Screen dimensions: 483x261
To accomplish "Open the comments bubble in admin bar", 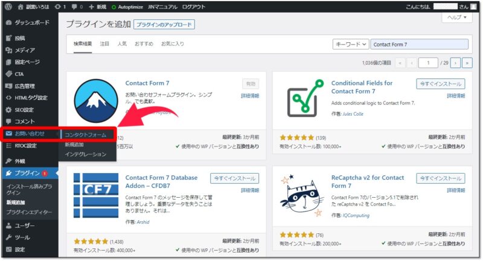I will pyautogui.click(x=77, y=7).
